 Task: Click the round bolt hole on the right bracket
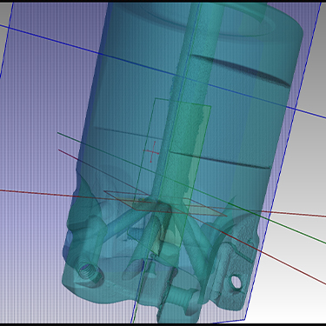[236, 283]
